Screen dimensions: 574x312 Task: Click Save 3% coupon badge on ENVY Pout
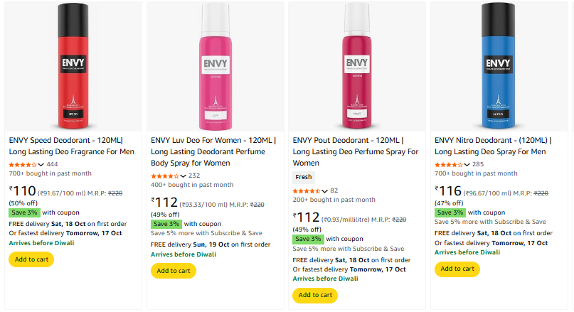click(307, 239)
